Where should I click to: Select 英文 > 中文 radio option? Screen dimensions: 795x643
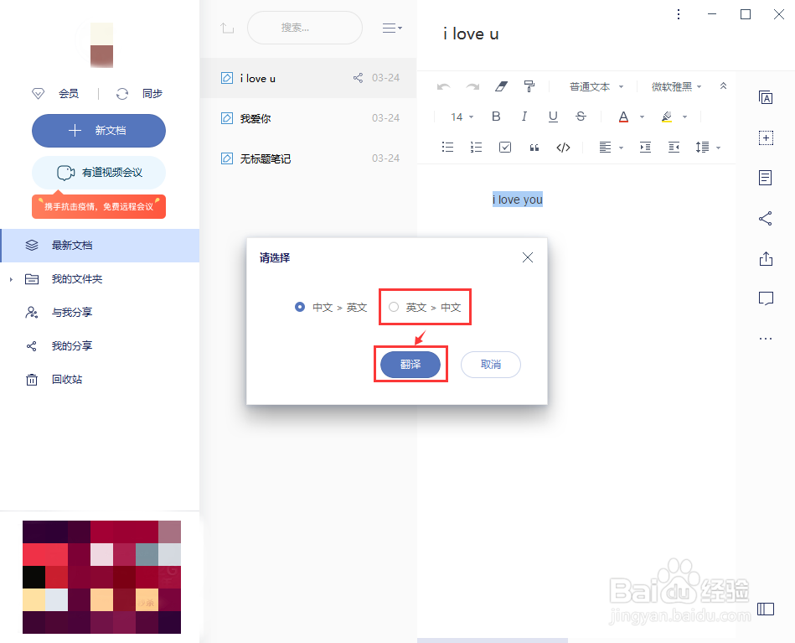(394, 307)
